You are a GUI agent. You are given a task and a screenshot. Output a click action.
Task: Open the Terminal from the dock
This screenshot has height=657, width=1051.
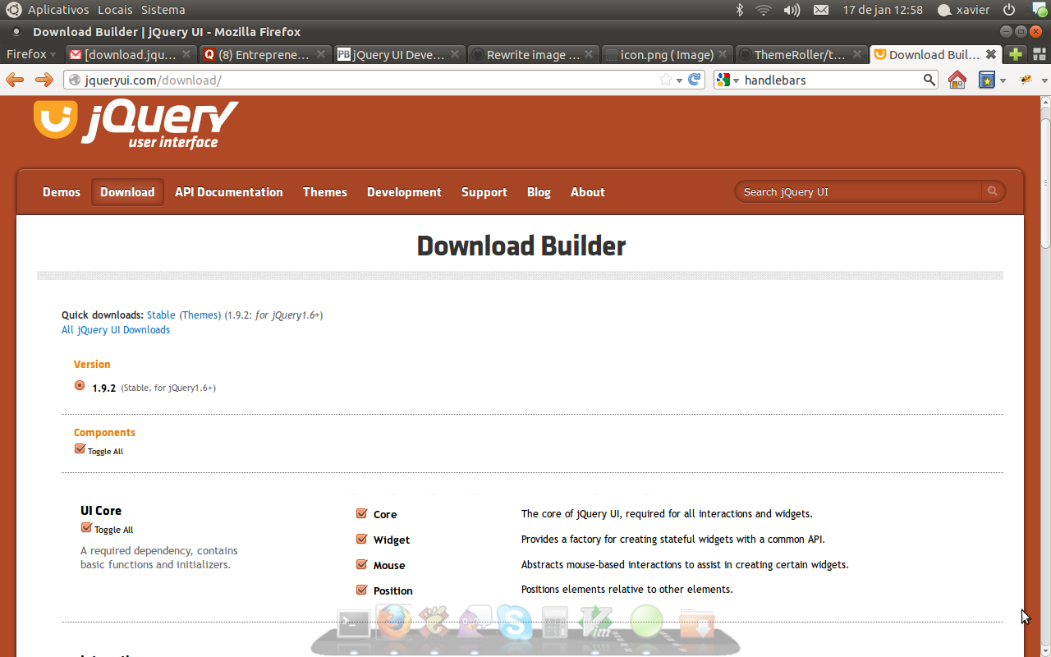coord(353,623)
